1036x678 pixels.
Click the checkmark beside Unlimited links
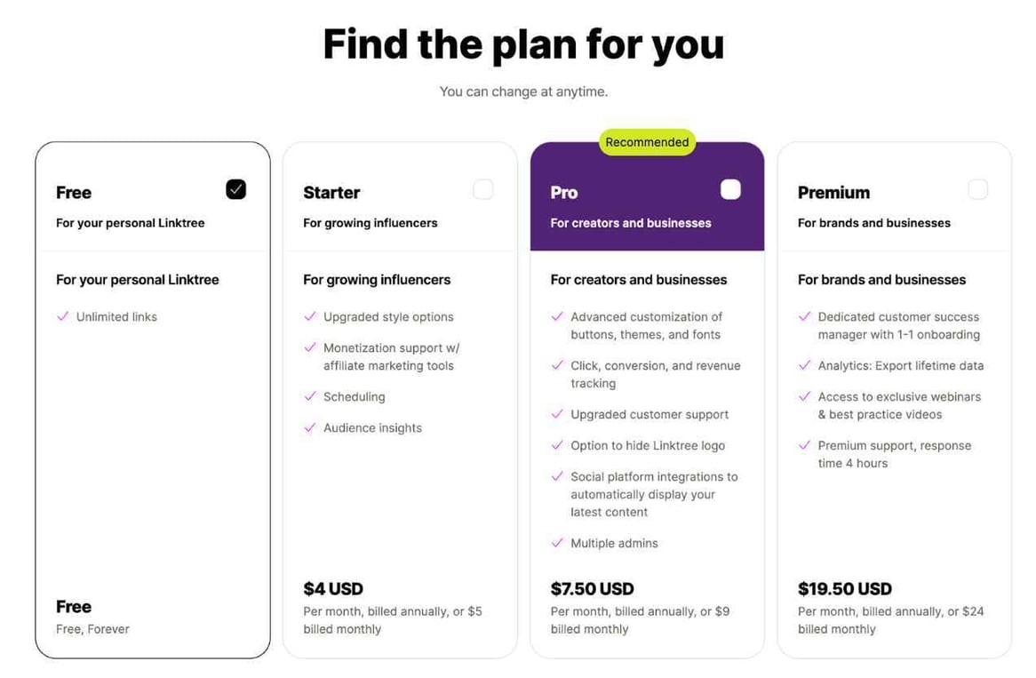[x=63, y=316]
